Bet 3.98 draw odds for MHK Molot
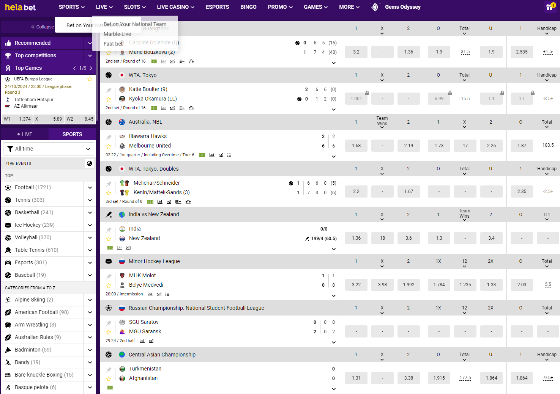This screenshot has height=394, width=560. [382, 285]
